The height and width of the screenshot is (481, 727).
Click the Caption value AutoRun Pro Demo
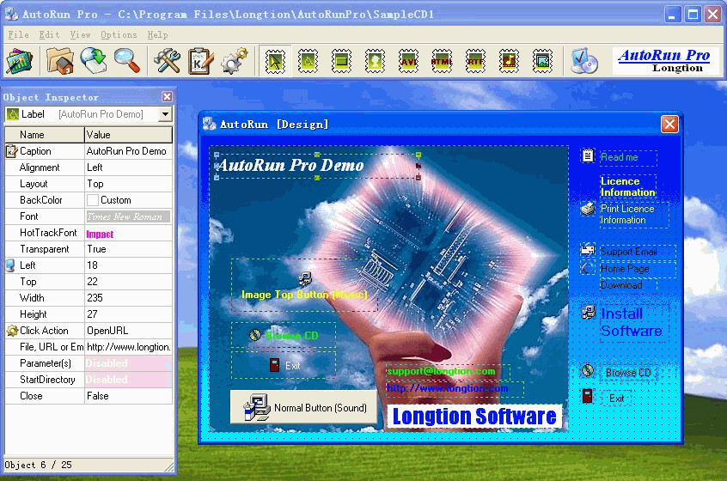click(128, 151)
